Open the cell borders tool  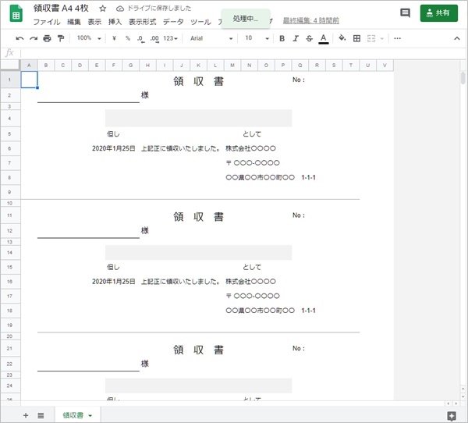coord(357,38)
